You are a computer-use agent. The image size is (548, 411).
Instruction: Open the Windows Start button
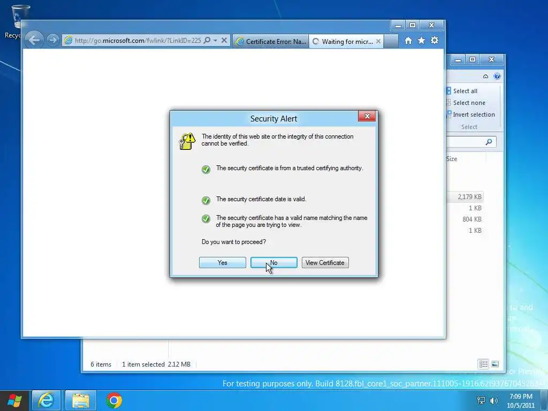pyautogui.click(x=14, y=400)
